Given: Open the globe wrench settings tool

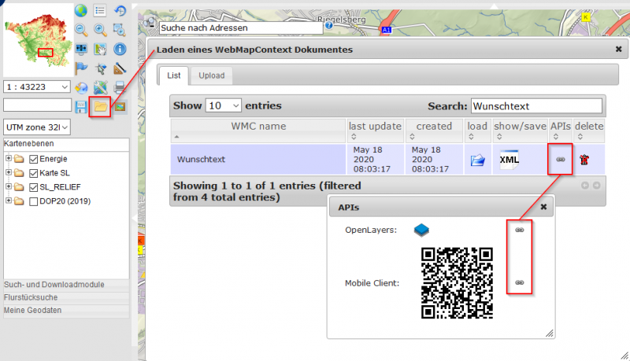Looking at the screenshot, I should [100, 87].
